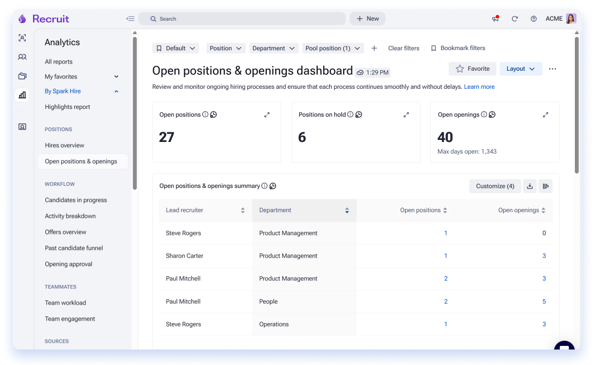
Task: Open the help question mark icon
Action: tap(534, 19)
